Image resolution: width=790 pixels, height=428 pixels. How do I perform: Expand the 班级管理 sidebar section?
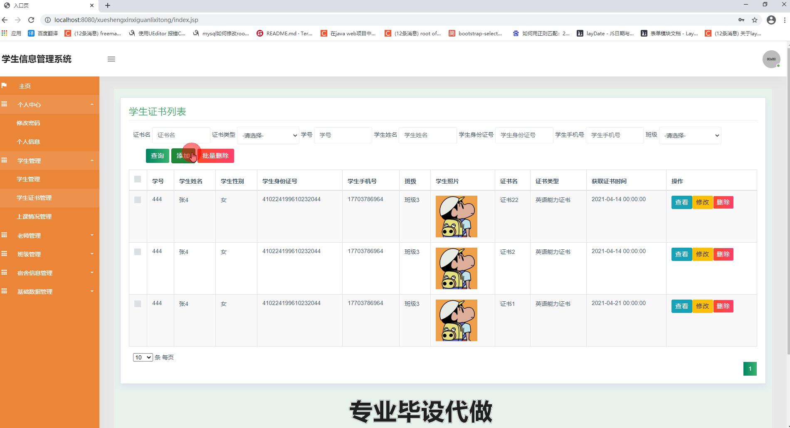(x=49, y=254)
